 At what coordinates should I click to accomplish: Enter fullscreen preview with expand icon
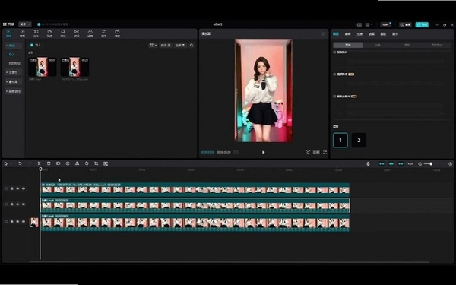tap(325, 152)
